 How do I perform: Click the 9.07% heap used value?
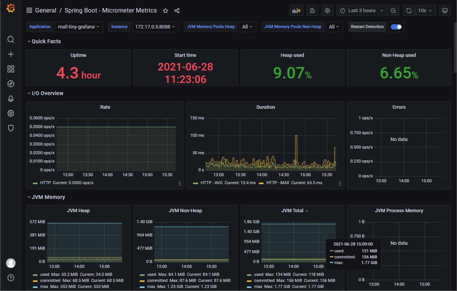292,73
